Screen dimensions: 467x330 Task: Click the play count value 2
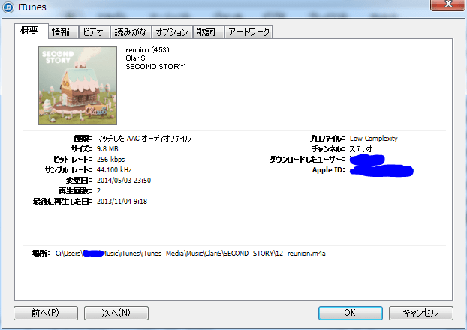pyautogui.click(x=98, y=191)
